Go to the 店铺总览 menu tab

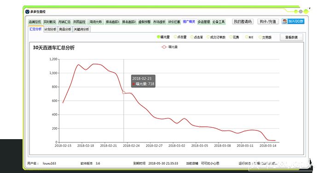pos(35,22)
